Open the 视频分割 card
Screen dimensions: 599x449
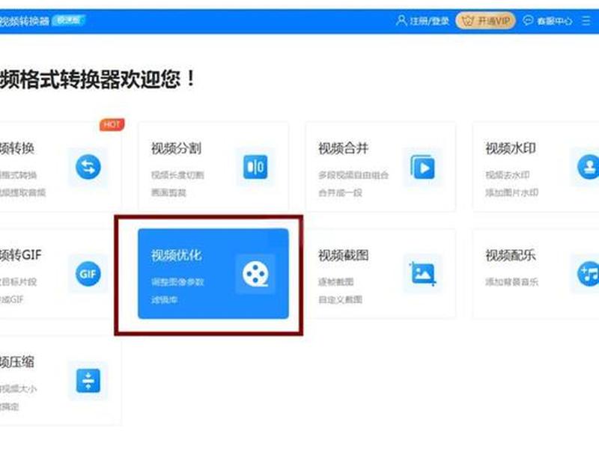click(x=213, y=166)
